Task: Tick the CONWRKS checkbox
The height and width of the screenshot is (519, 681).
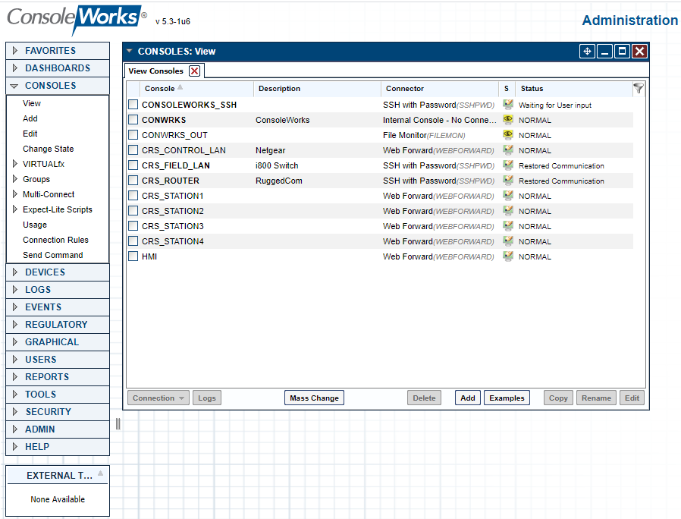Action: pyautogui.click(x=133, y=120)
